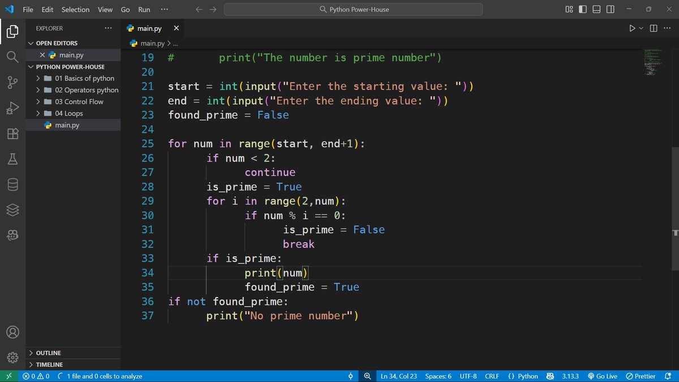Open the layers stack icon in activity bar
The width and height of the screenshot is (679, 382).
pyautogui.click(x=12, y=211)
